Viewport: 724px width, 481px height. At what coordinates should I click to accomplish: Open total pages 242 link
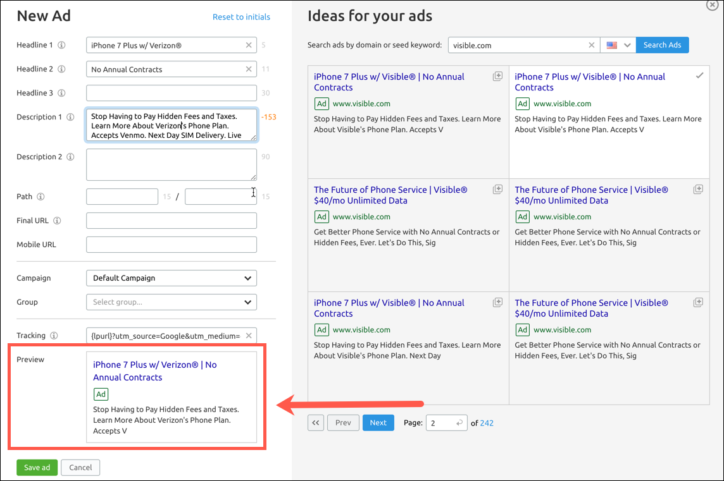coord(487,423)
